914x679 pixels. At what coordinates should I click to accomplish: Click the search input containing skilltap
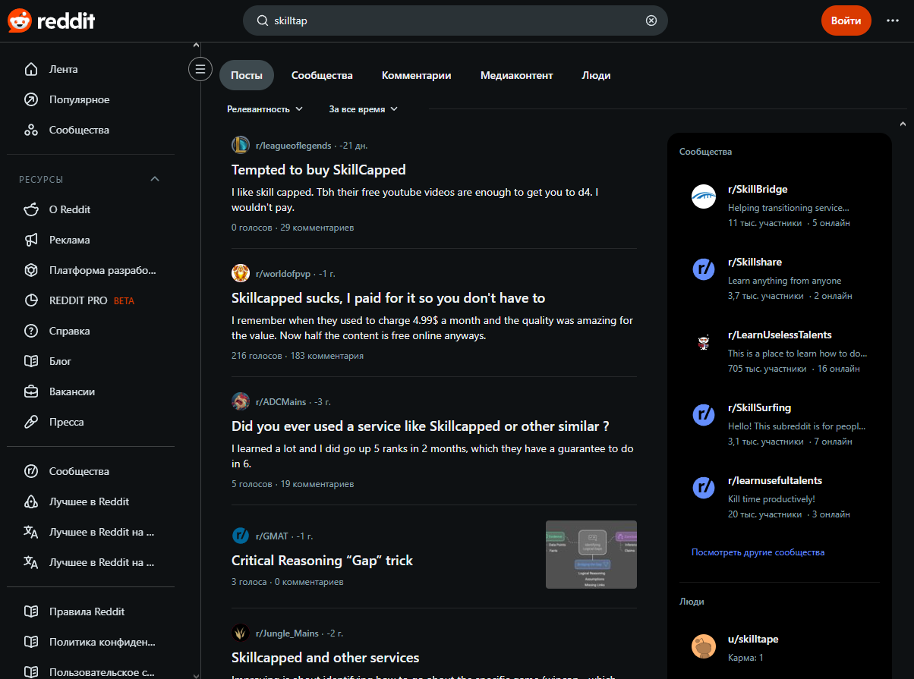455,20
